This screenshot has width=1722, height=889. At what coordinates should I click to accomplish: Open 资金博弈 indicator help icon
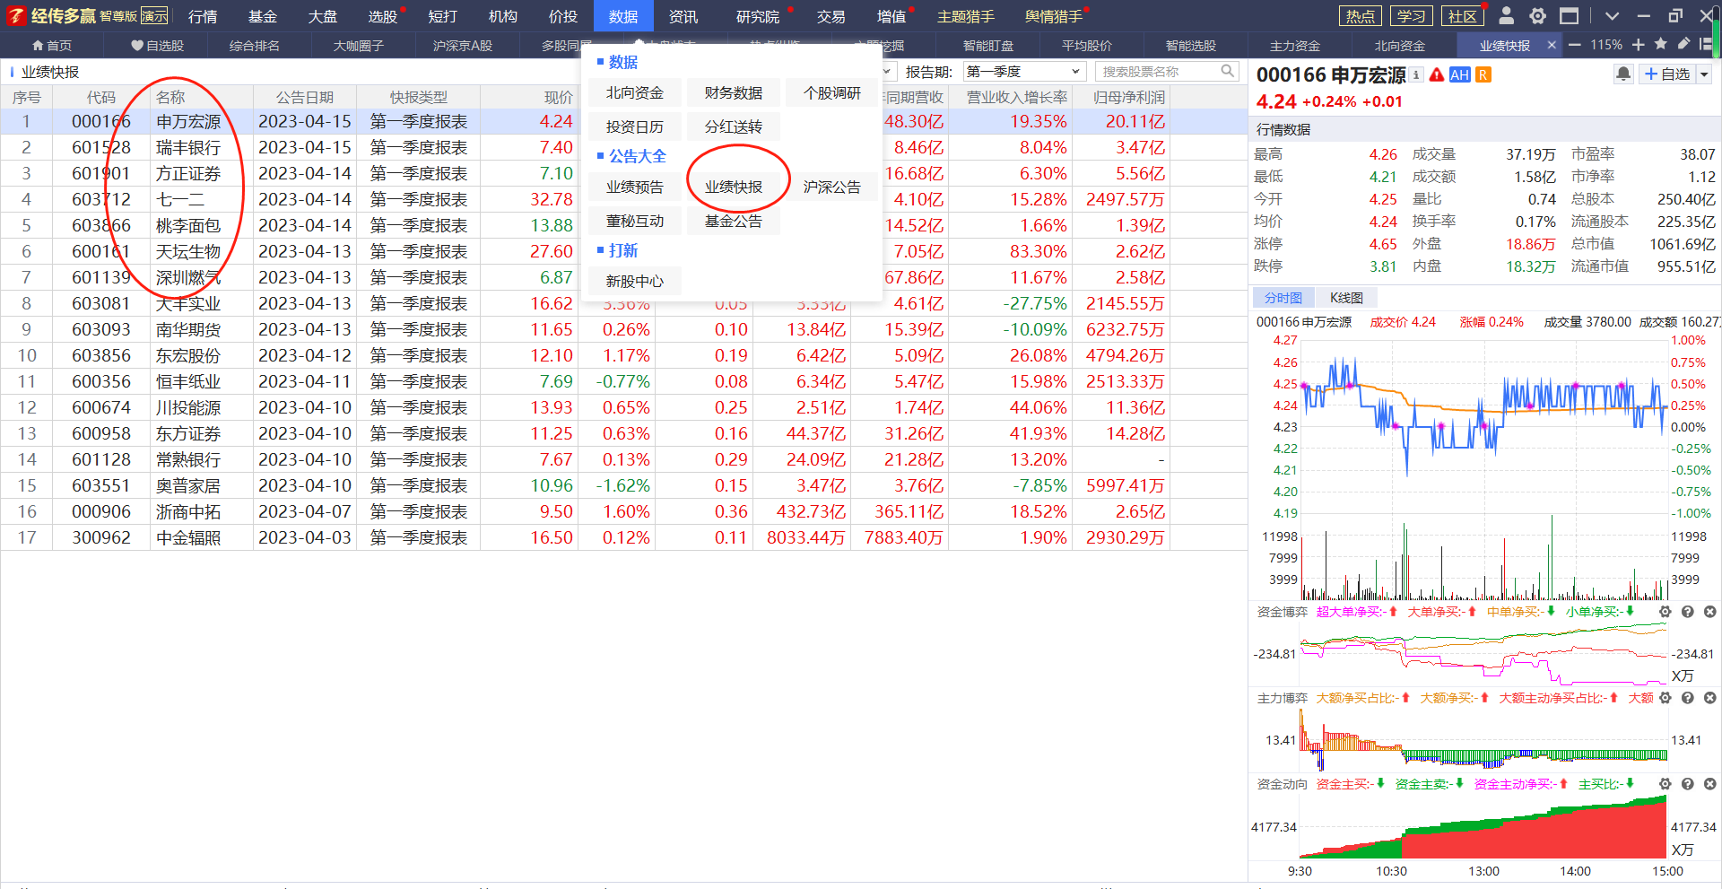(x=1687, y=612)
